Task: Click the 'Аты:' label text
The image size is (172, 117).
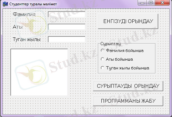Action: point(18,27)
